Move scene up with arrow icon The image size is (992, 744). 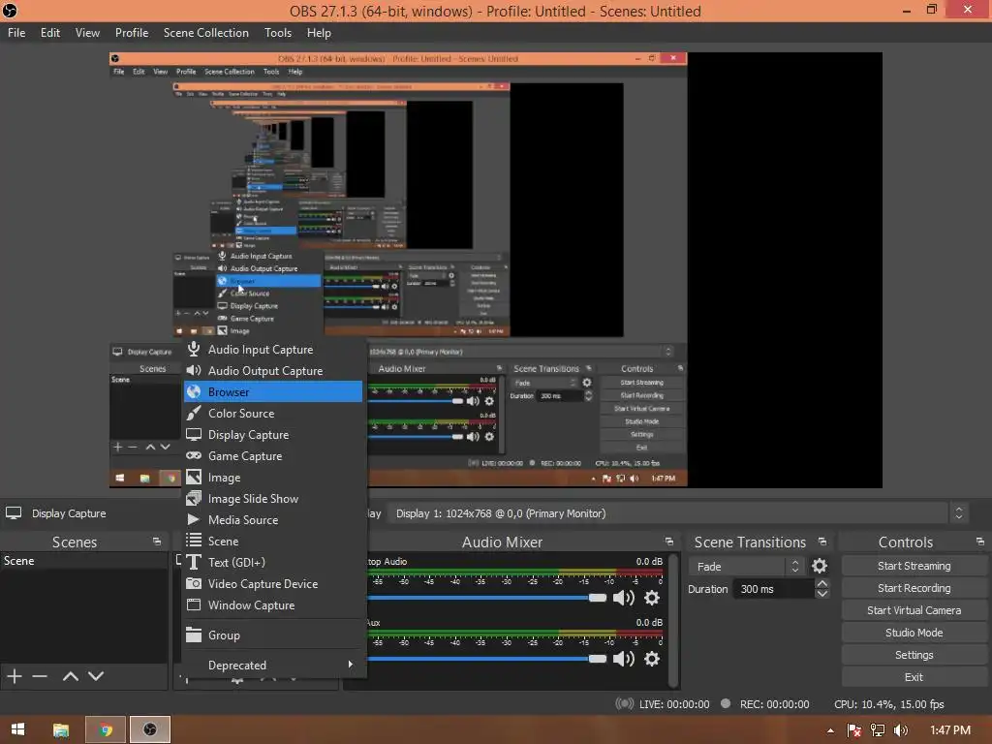click(70, 676)
